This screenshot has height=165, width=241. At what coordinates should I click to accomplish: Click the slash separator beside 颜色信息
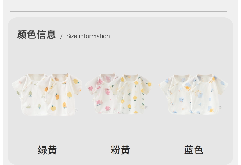[x=61, y=36]
